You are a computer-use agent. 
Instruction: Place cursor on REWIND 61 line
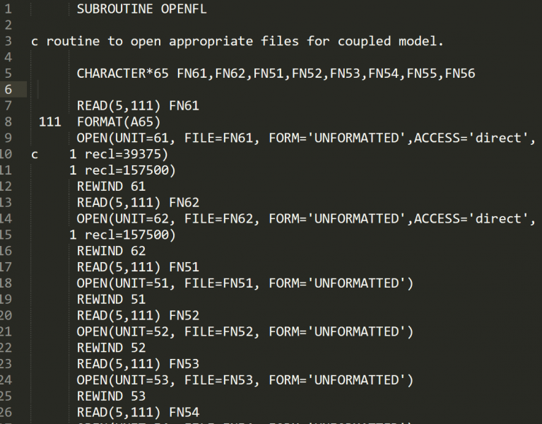click(111, 187)
